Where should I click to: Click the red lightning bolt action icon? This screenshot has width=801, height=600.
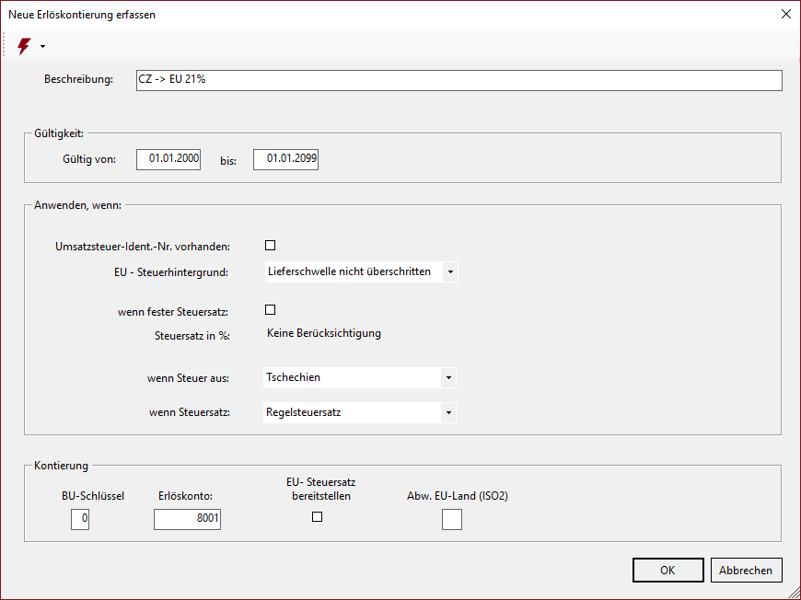[x=24, y=46]
